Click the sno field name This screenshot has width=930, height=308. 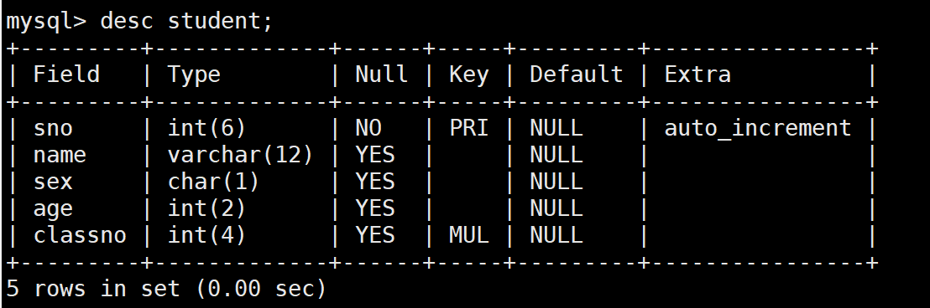53,128
